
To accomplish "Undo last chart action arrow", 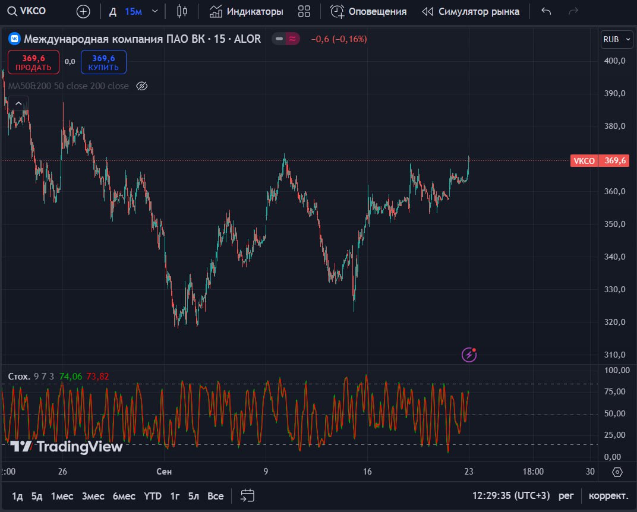I will pos(547,11).
